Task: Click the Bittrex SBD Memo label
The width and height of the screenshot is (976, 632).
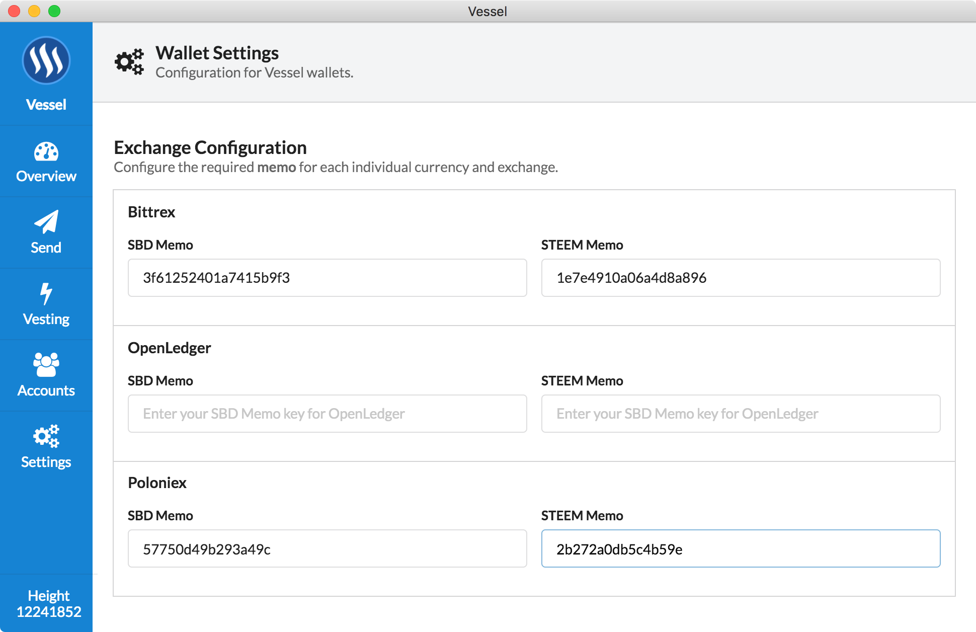Action: (160, 245)
